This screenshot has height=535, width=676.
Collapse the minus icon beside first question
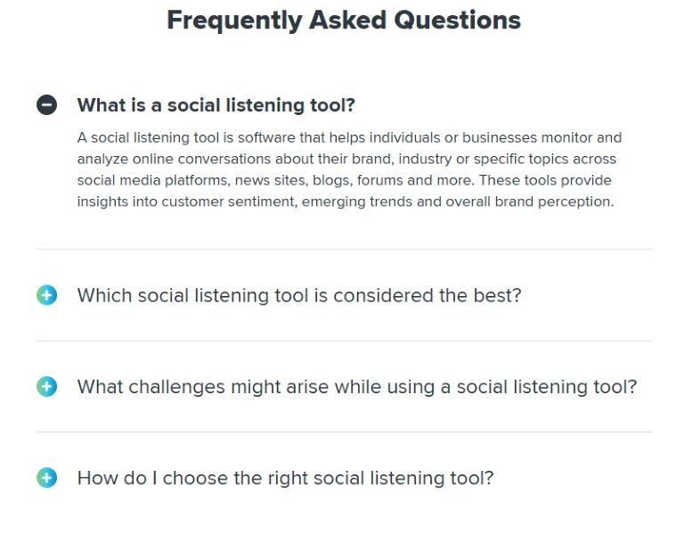coord(46,105)
